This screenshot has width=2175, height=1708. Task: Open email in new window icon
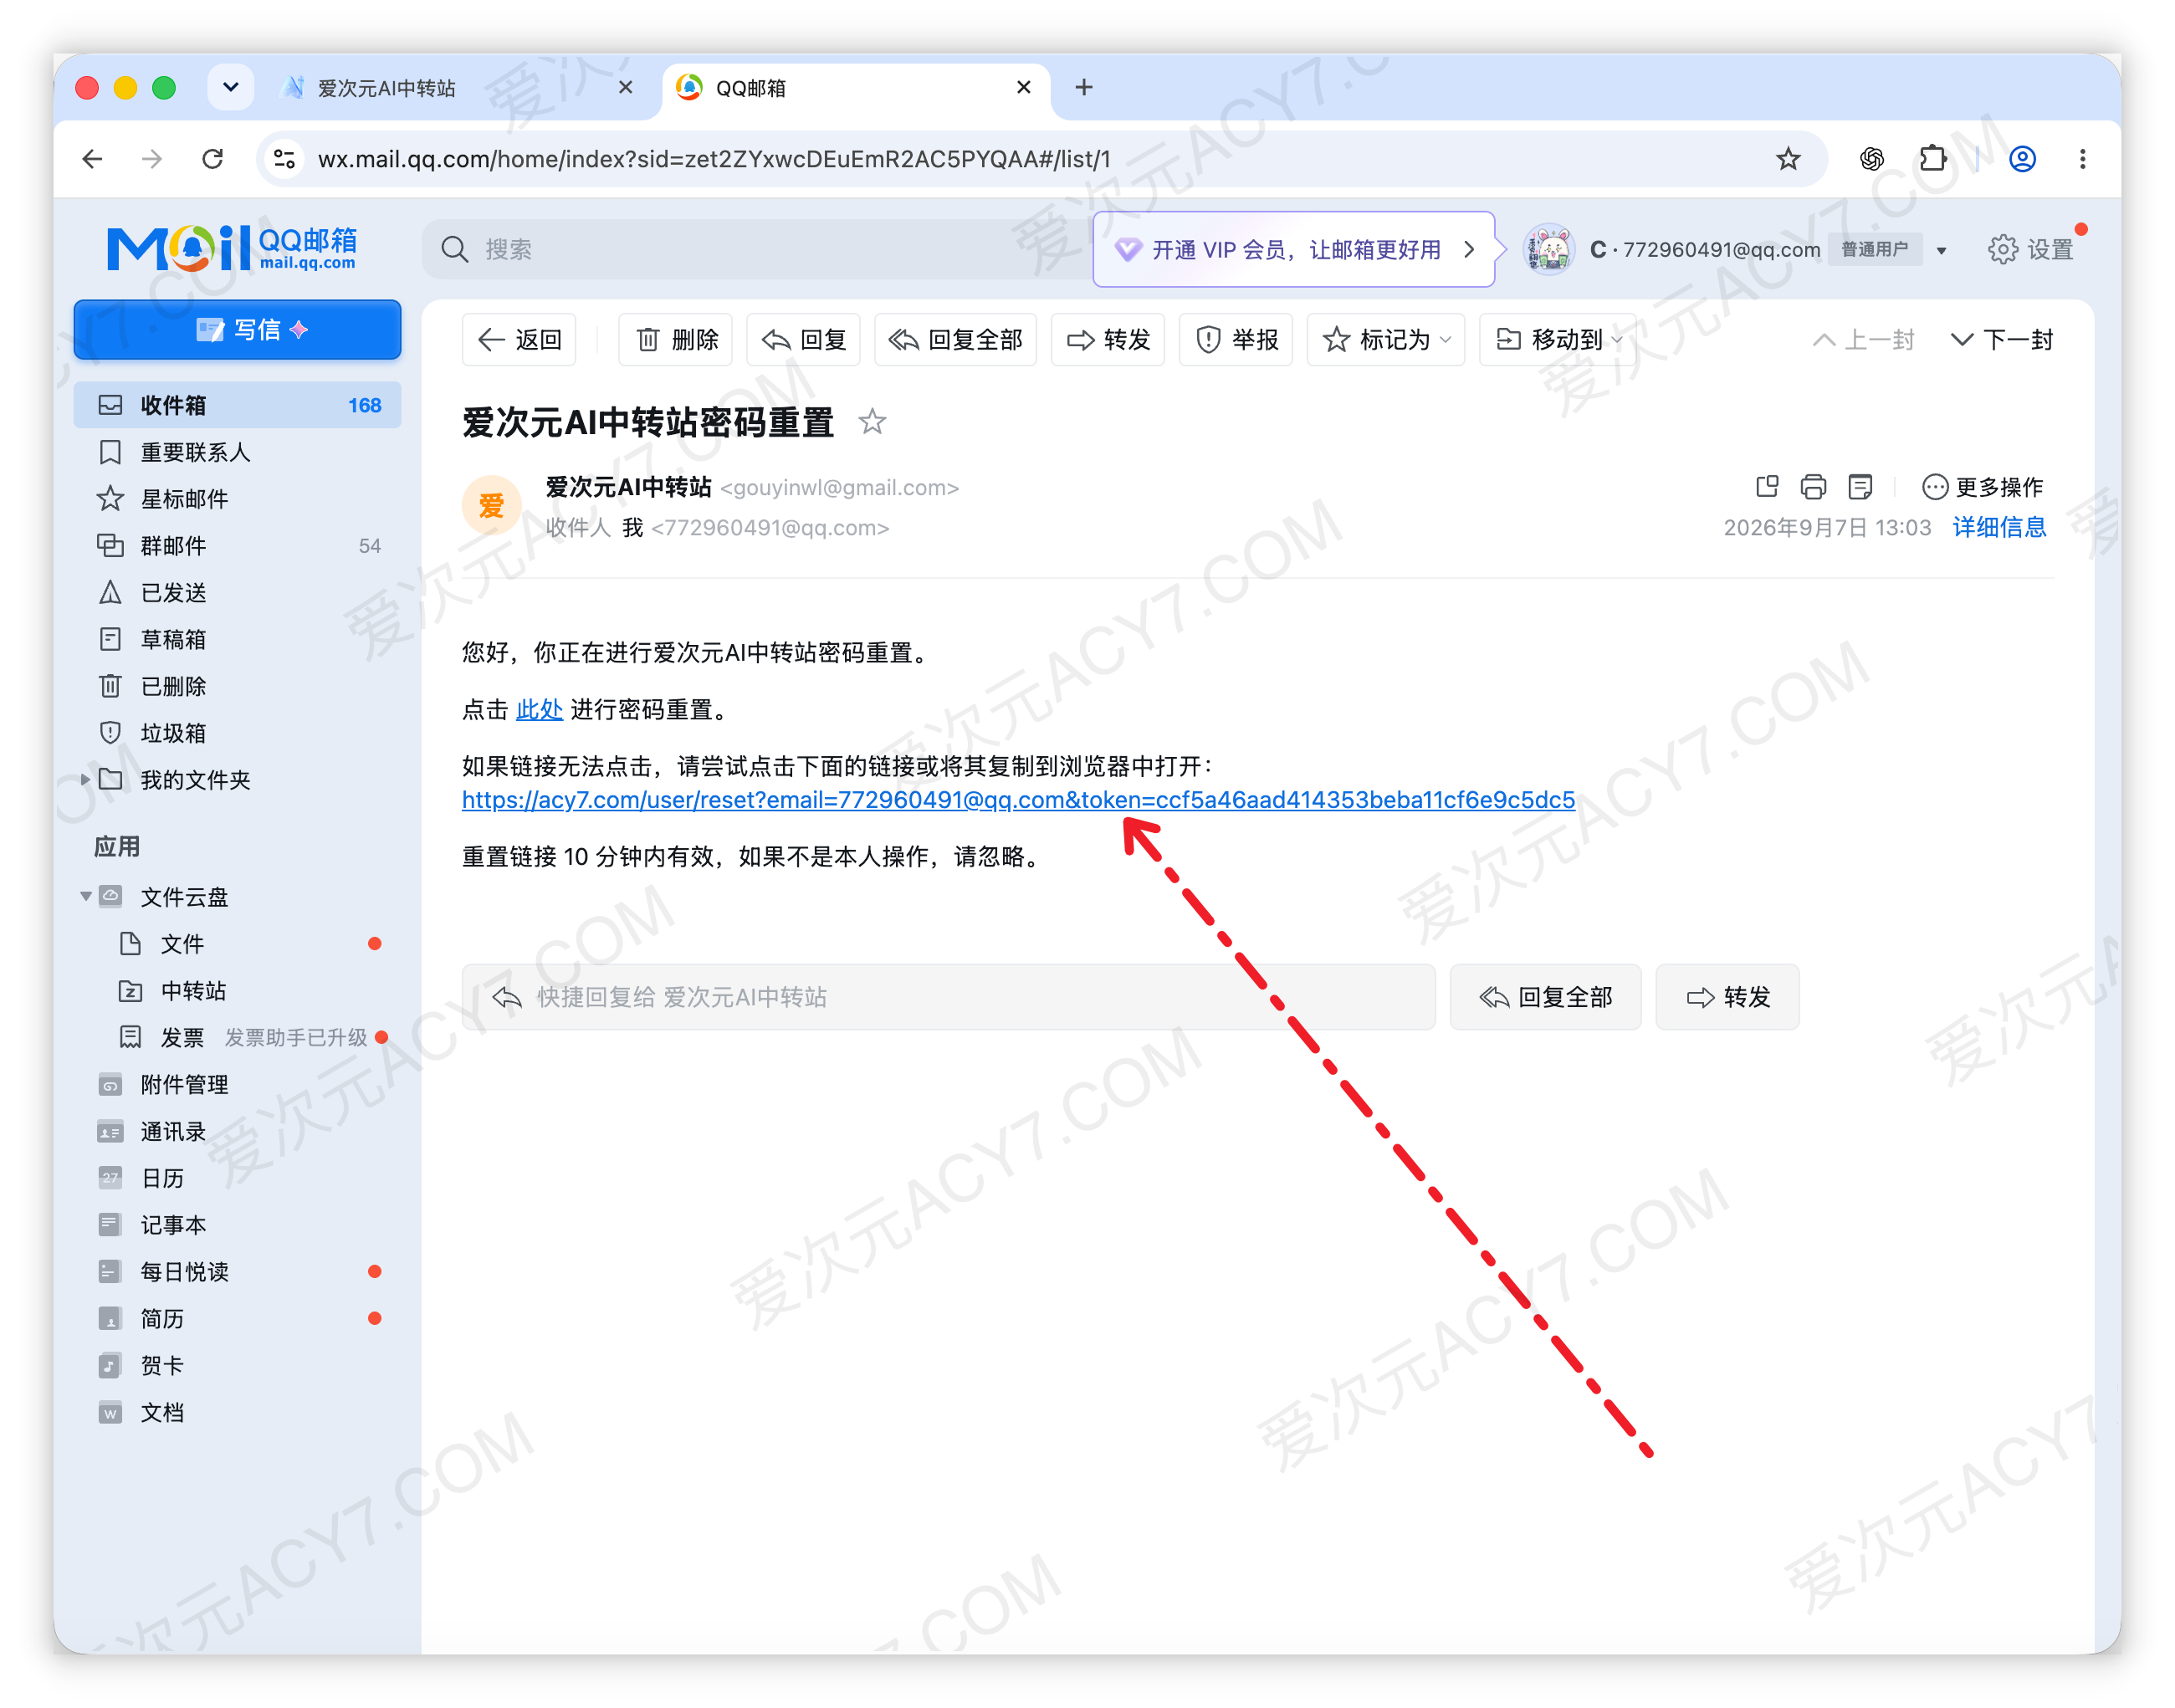[1767, 487]
